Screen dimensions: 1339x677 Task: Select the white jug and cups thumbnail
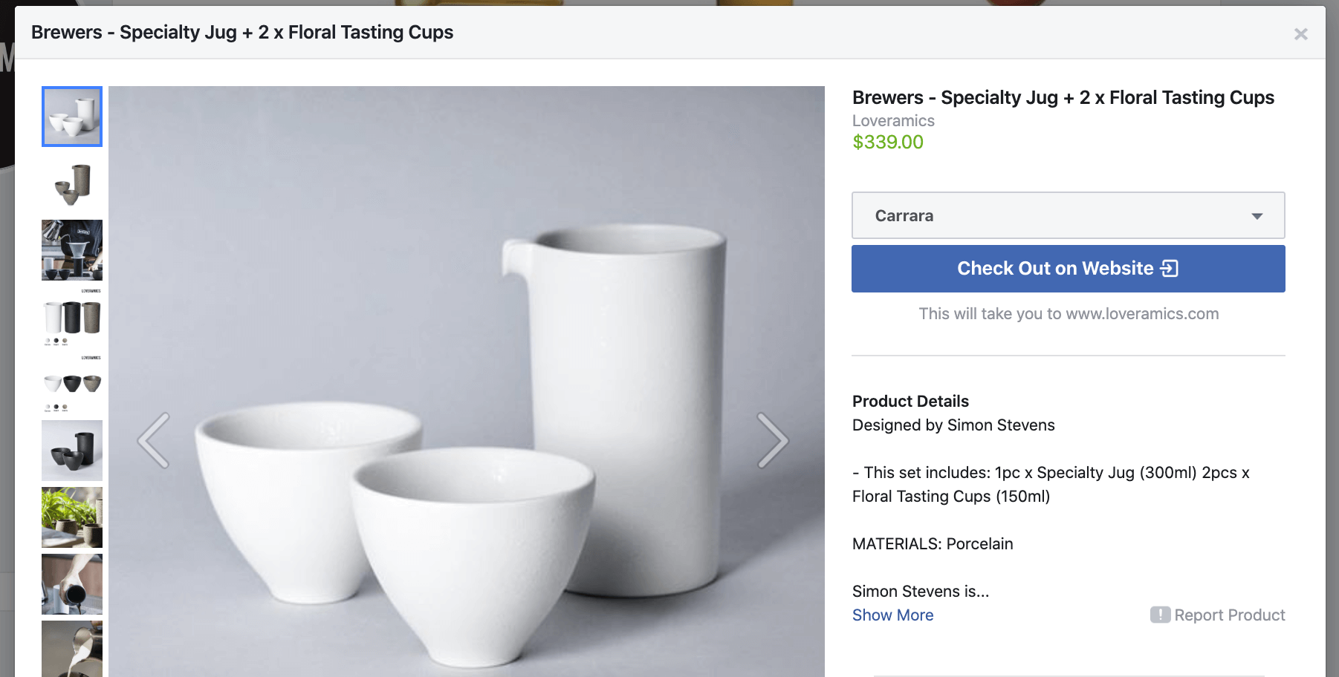[72, 117]
